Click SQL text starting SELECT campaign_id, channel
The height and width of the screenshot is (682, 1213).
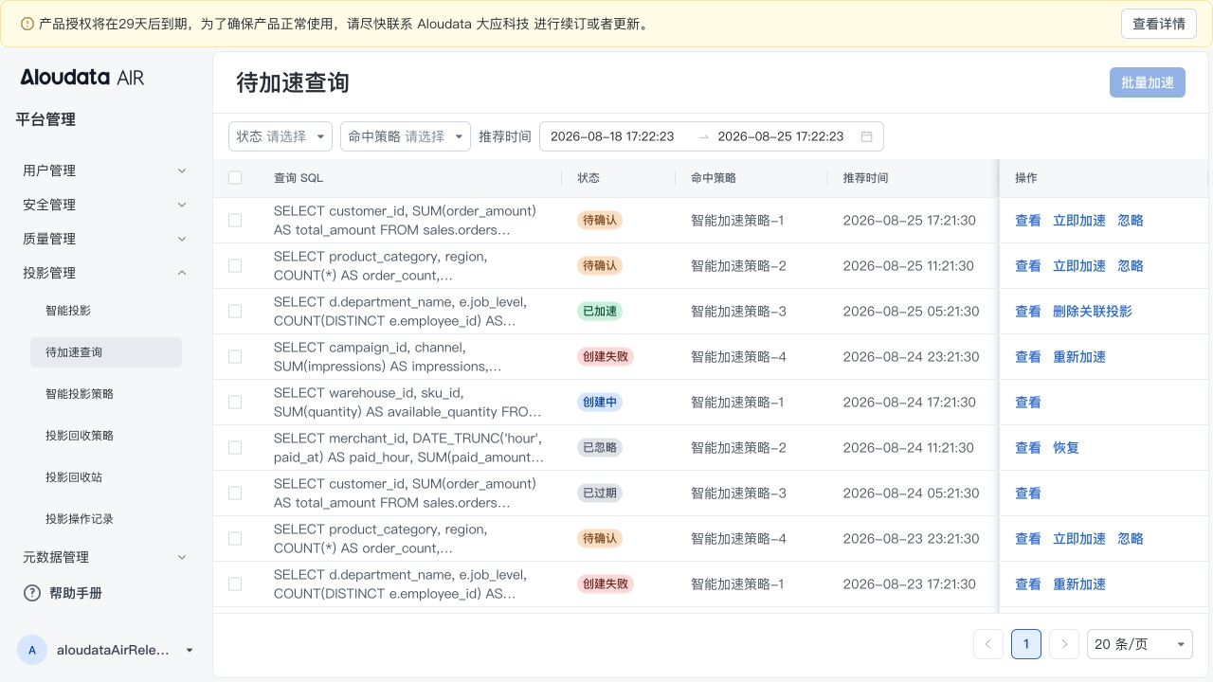coord(388,356)
